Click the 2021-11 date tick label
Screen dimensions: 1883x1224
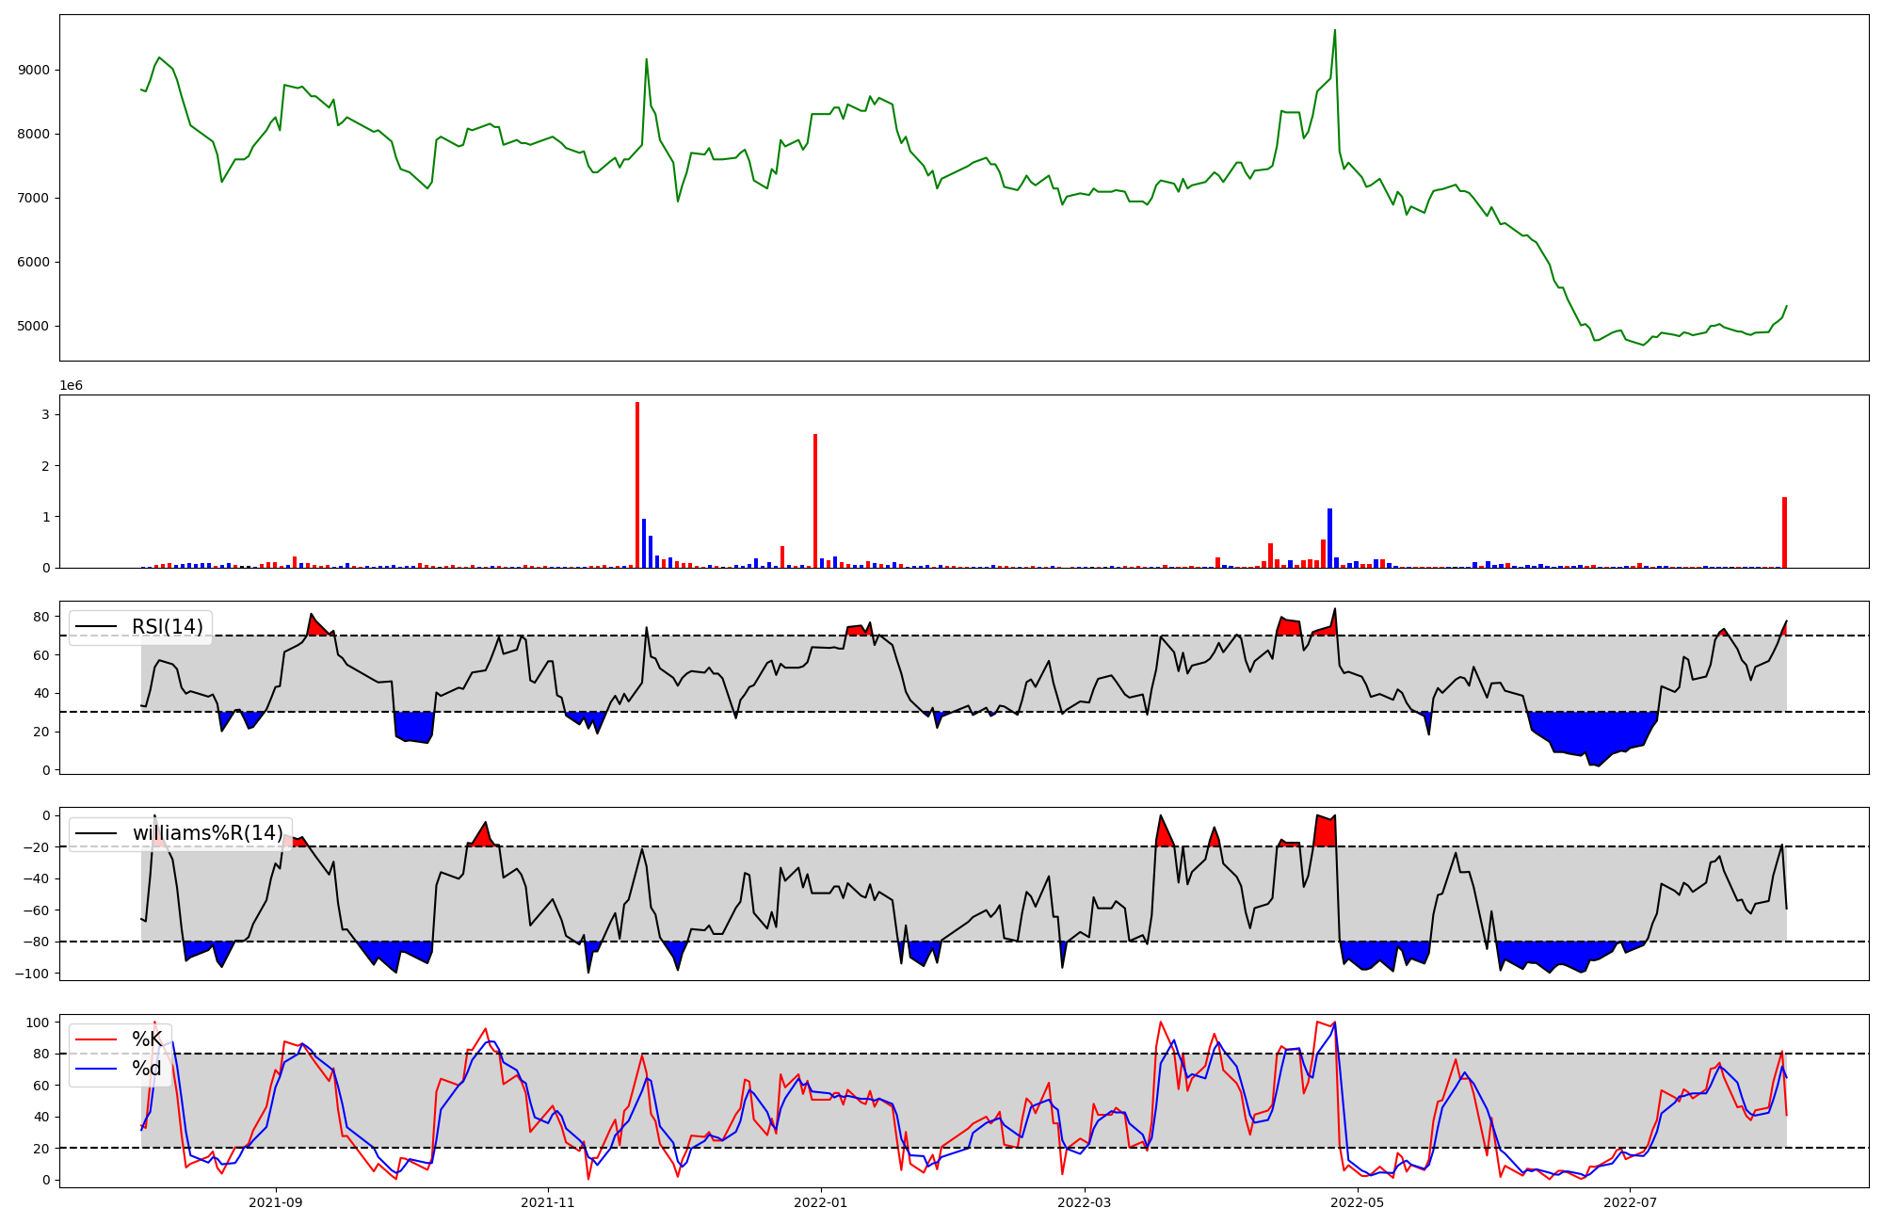(x=548, y=1202)
